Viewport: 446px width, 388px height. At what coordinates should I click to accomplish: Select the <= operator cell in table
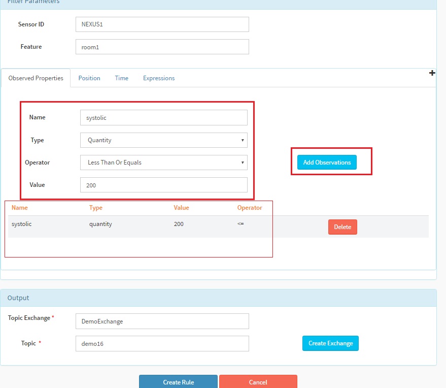coord(241,224)
